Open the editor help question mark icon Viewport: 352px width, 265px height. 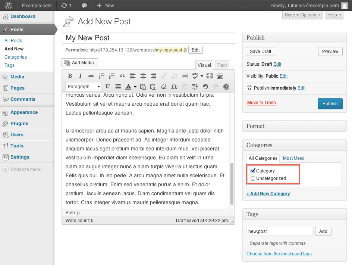coord(226,87)
